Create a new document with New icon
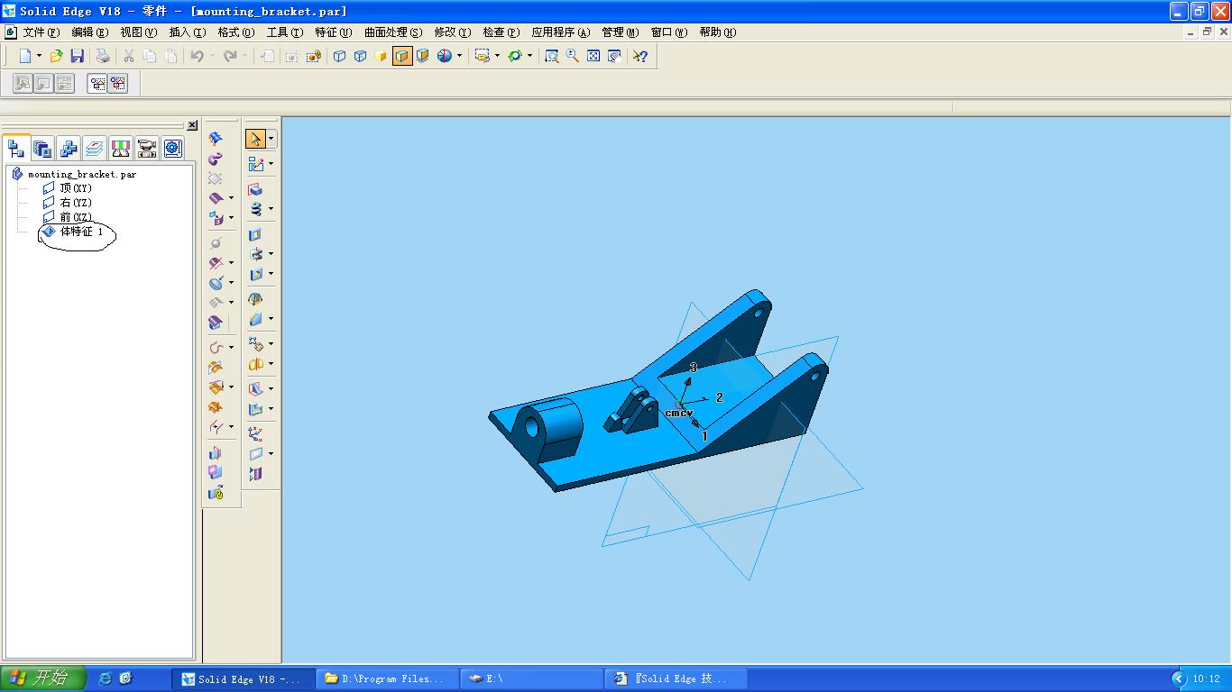1232x692 pixels. point(25,56)
